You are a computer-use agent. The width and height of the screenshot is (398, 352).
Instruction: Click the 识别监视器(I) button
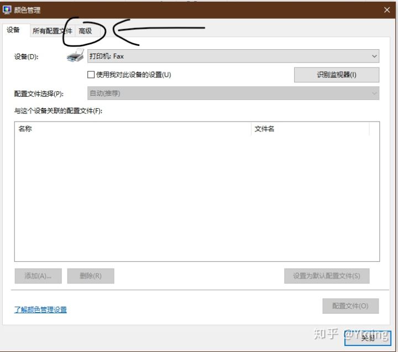click(337, 75)
